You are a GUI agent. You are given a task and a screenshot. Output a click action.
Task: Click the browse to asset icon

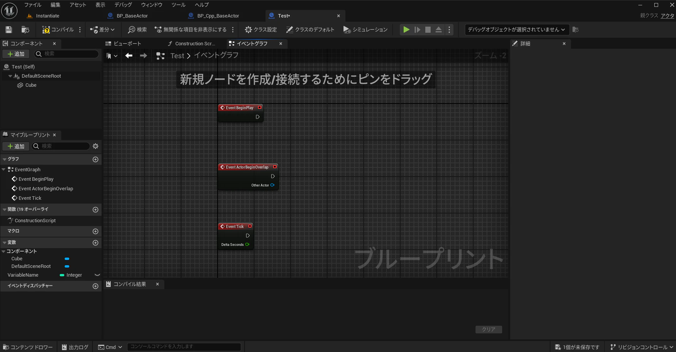[25, 30]
